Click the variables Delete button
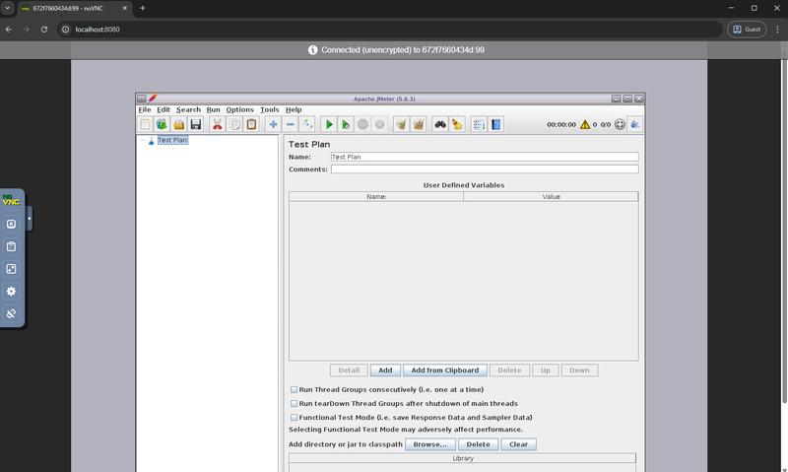 (509, 371)
